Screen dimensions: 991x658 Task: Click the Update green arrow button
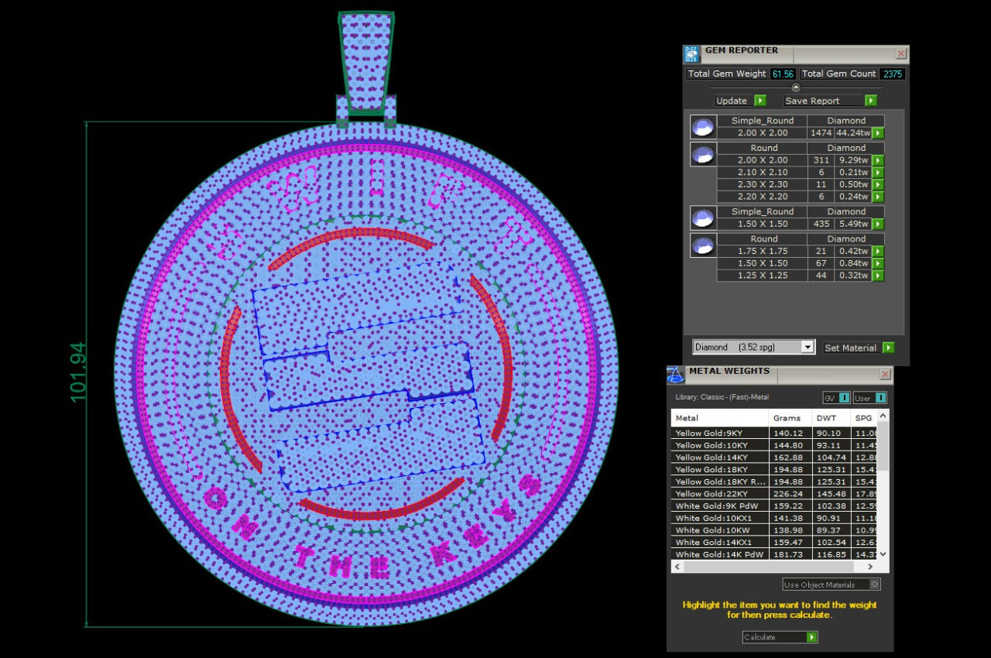760,101
